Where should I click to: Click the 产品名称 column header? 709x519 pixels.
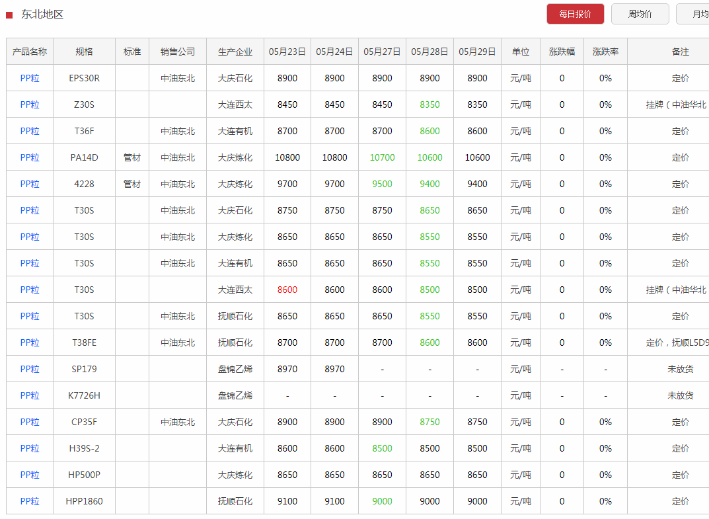coord(30,52)
